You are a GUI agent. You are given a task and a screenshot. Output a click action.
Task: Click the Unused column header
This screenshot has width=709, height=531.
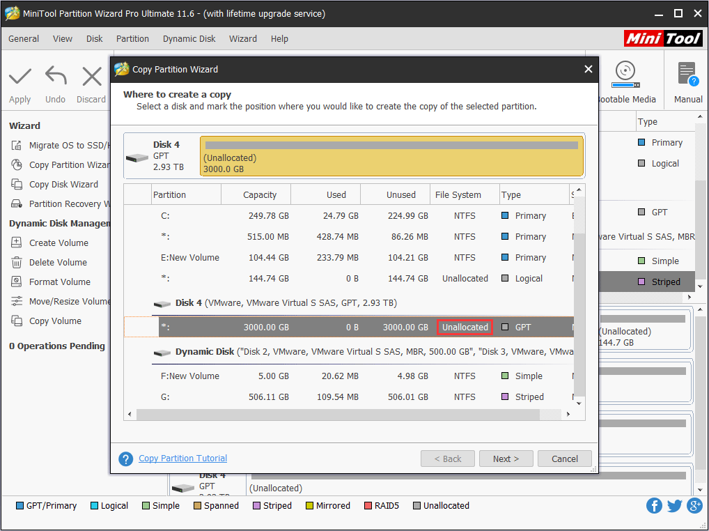pos(395,194)
